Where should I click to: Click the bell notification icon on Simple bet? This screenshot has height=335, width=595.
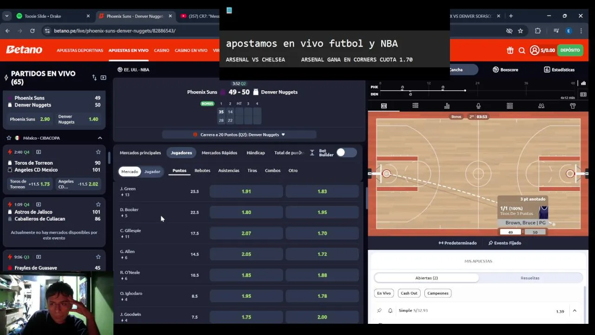coord(390,310)
